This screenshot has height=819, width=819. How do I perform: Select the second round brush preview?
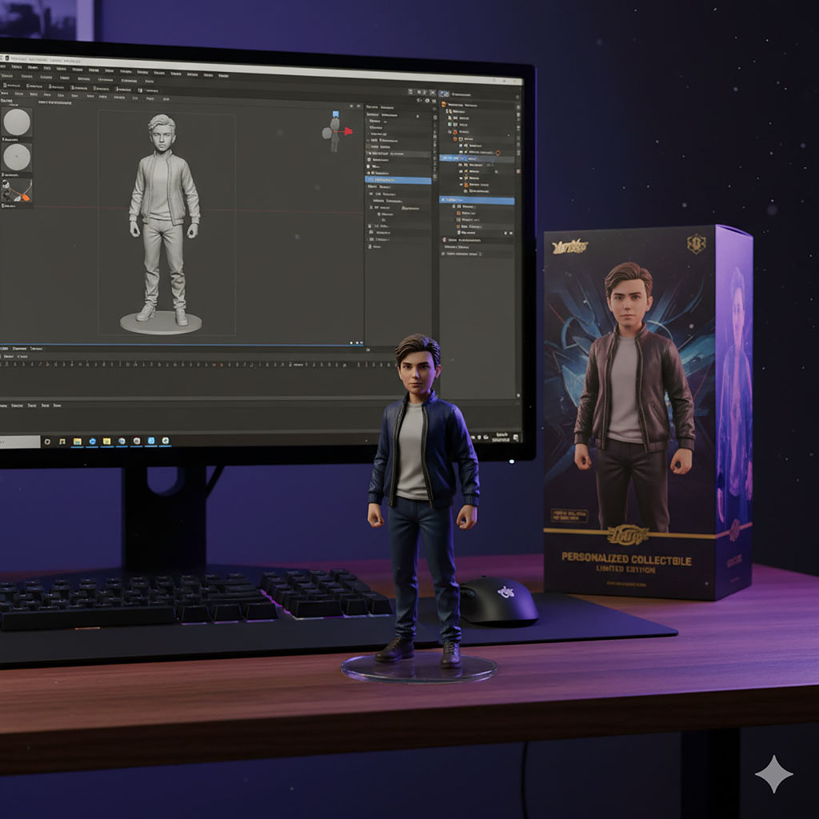pyautogui.click(x=16, y=157)
